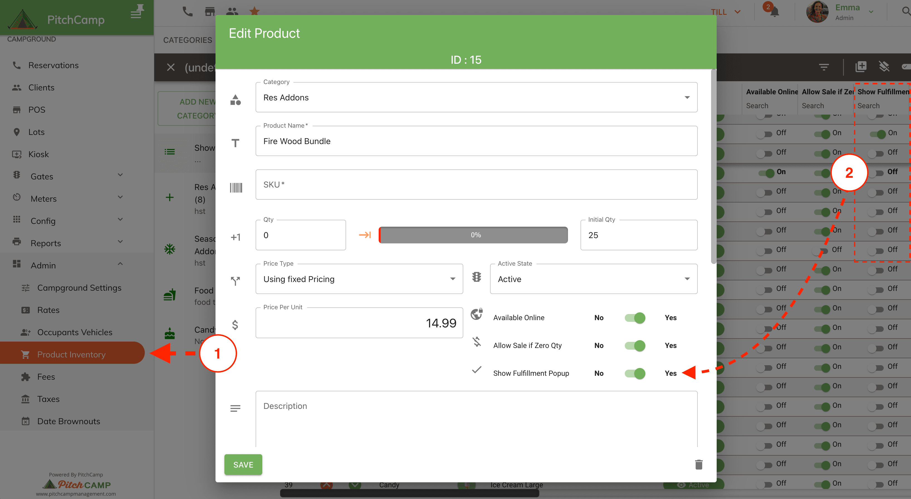Click the trash icon to delete the product
Image resolution: width=911 pixels, height=499 pixels.
click(x=699, y=464)
